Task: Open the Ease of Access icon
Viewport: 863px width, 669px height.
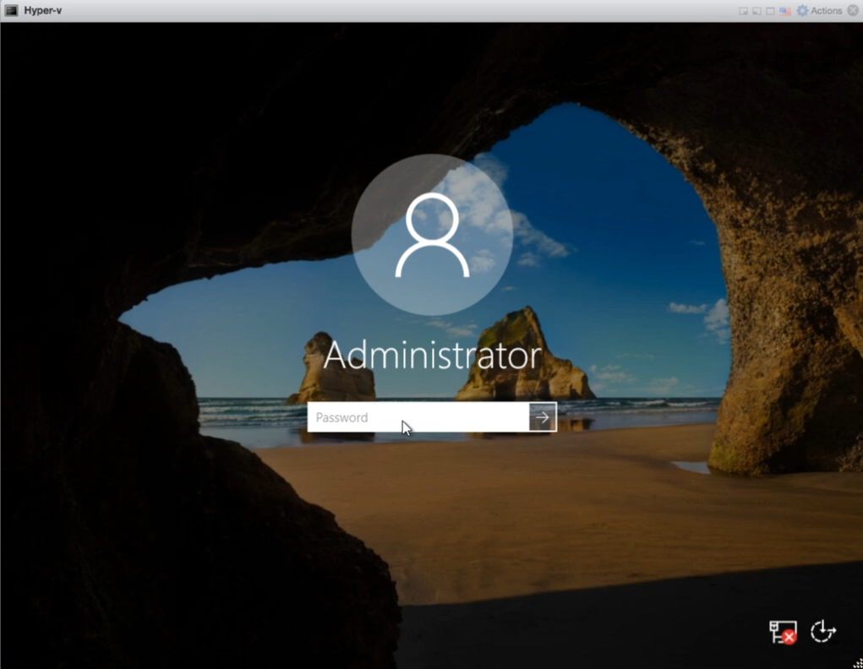Action: coord(823,630)
